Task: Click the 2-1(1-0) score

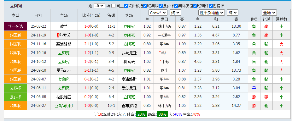Action: pyautogui.click(x=91, y=44)
